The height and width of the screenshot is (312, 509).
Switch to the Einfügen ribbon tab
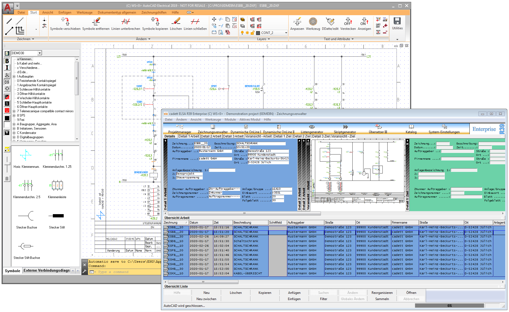tap(65, 12)
